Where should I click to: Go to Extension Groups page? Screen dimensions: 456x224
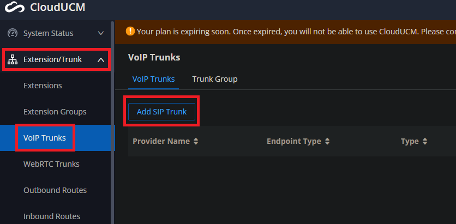(x=55, y=112)
